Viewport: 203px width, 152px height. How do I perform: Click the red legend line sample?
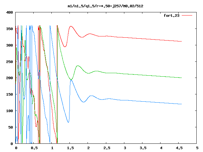[187, 16]
